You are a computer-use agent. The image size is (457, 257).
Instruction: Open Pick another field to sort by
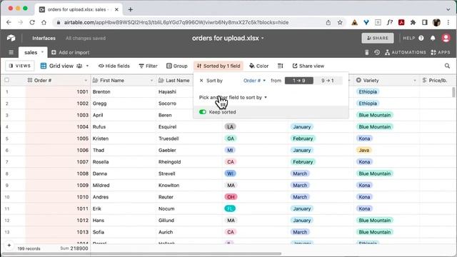[233, 97]
